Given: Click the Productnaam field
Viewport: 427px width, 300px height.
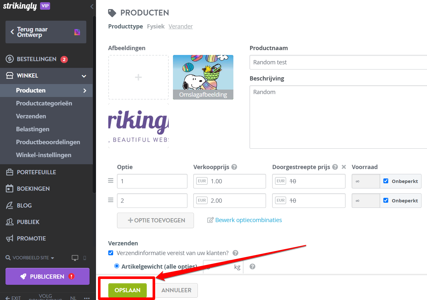Looking at the screenshot, I should (338, 62).
